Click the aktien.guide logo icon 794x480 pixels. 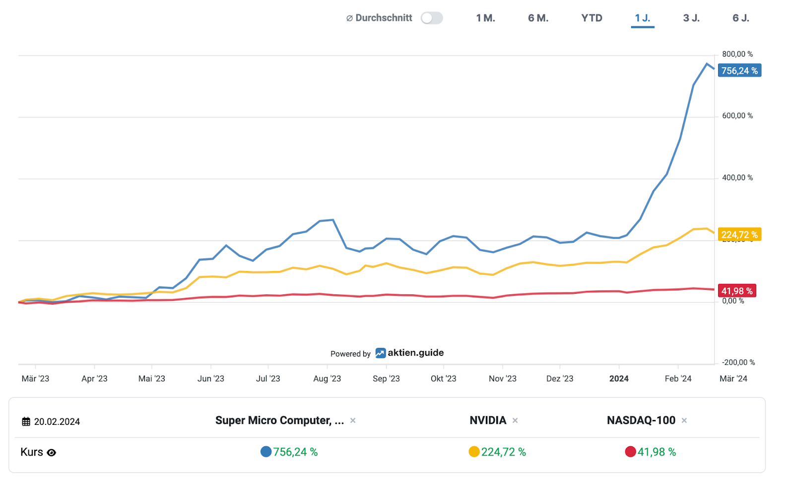tap(381, 353)
